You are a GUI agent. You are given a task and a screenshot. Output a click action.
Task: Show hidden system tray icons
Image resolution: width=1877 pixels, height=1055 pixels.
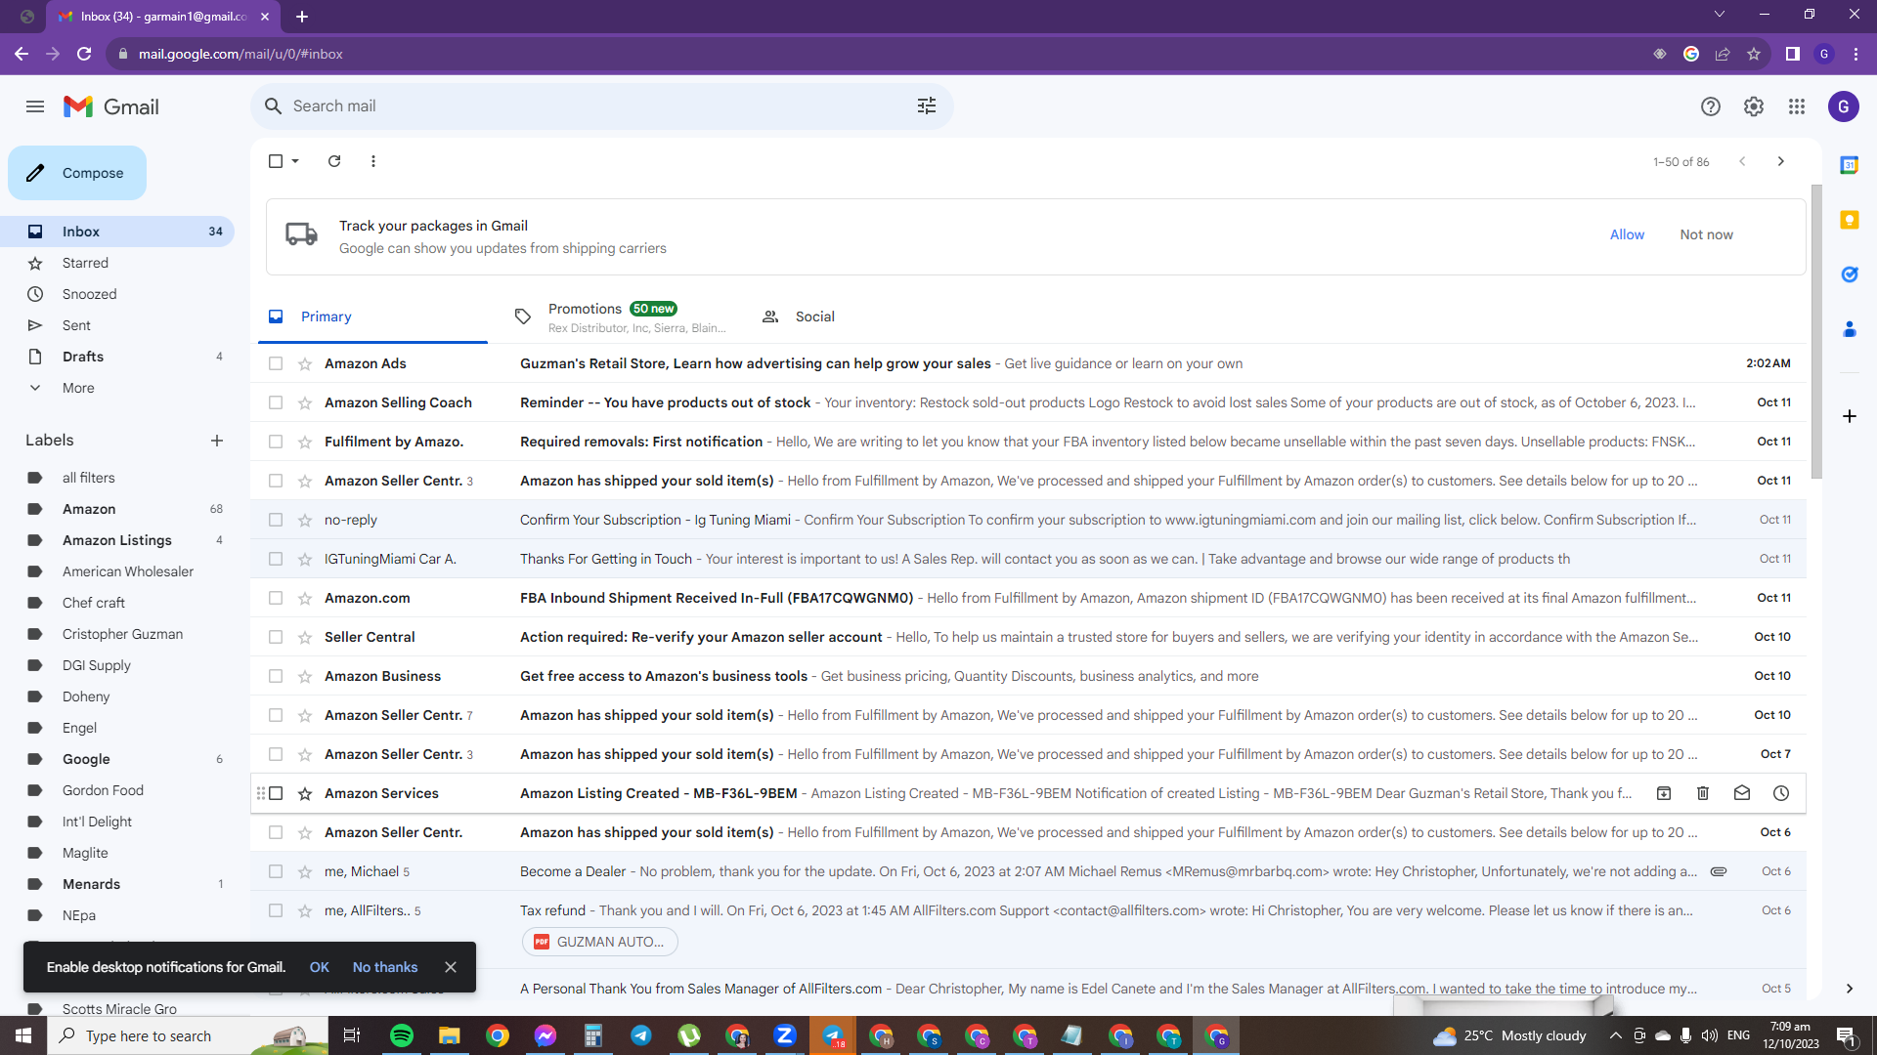tap(1616, 1035)
